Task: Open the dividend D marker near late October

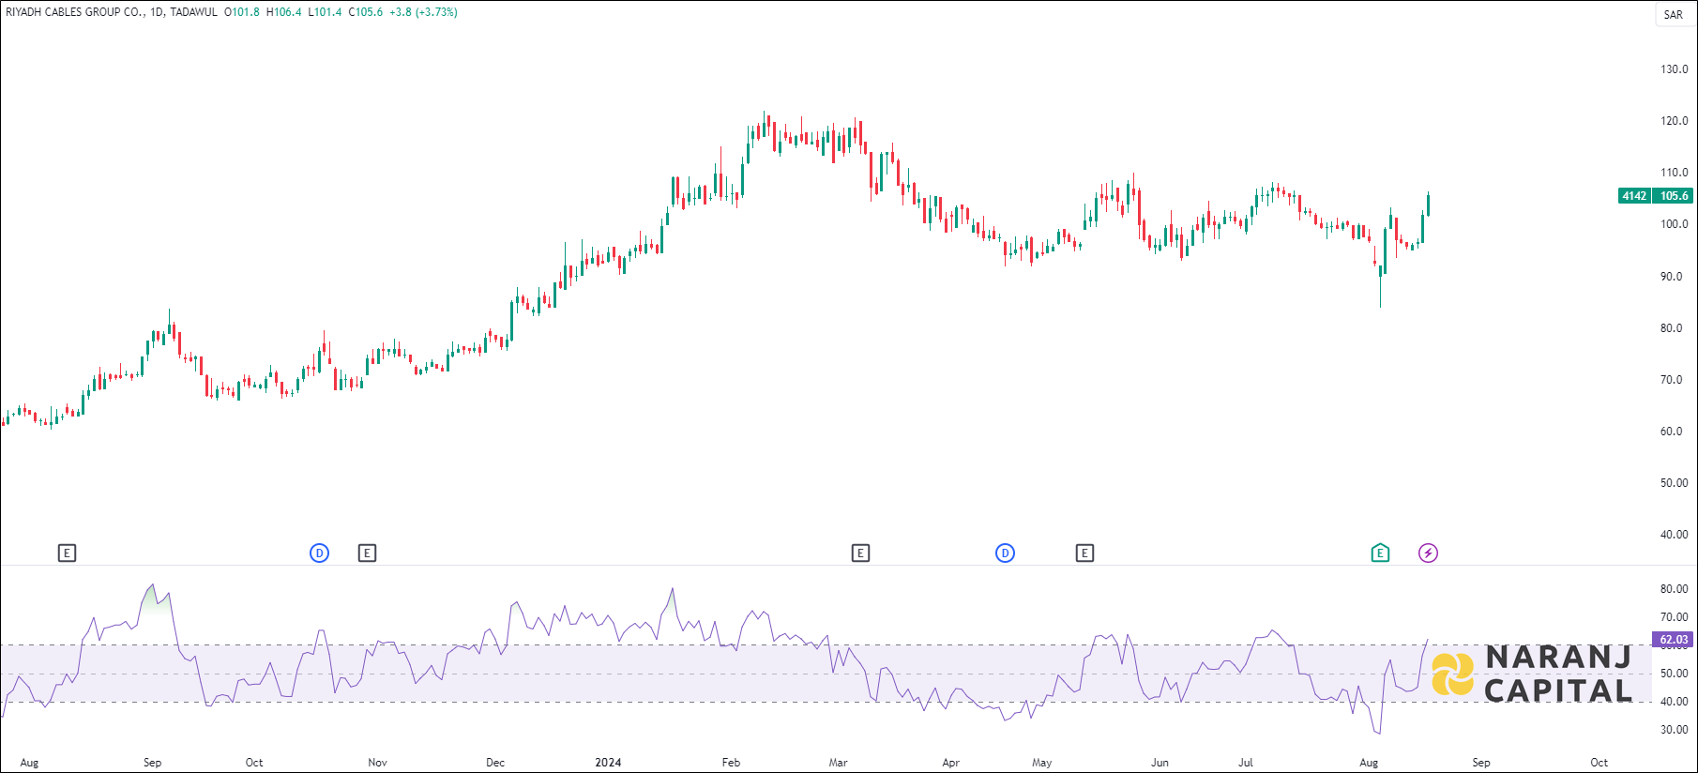Action: (x=320, y=553)
